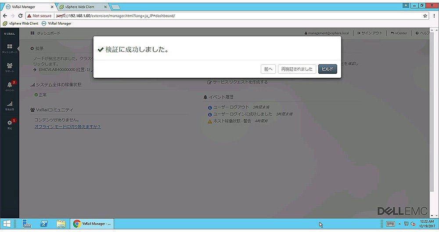
Task: Click the Chrome VxRail Manager taskbar item
Action: click(x=92, y=224)
